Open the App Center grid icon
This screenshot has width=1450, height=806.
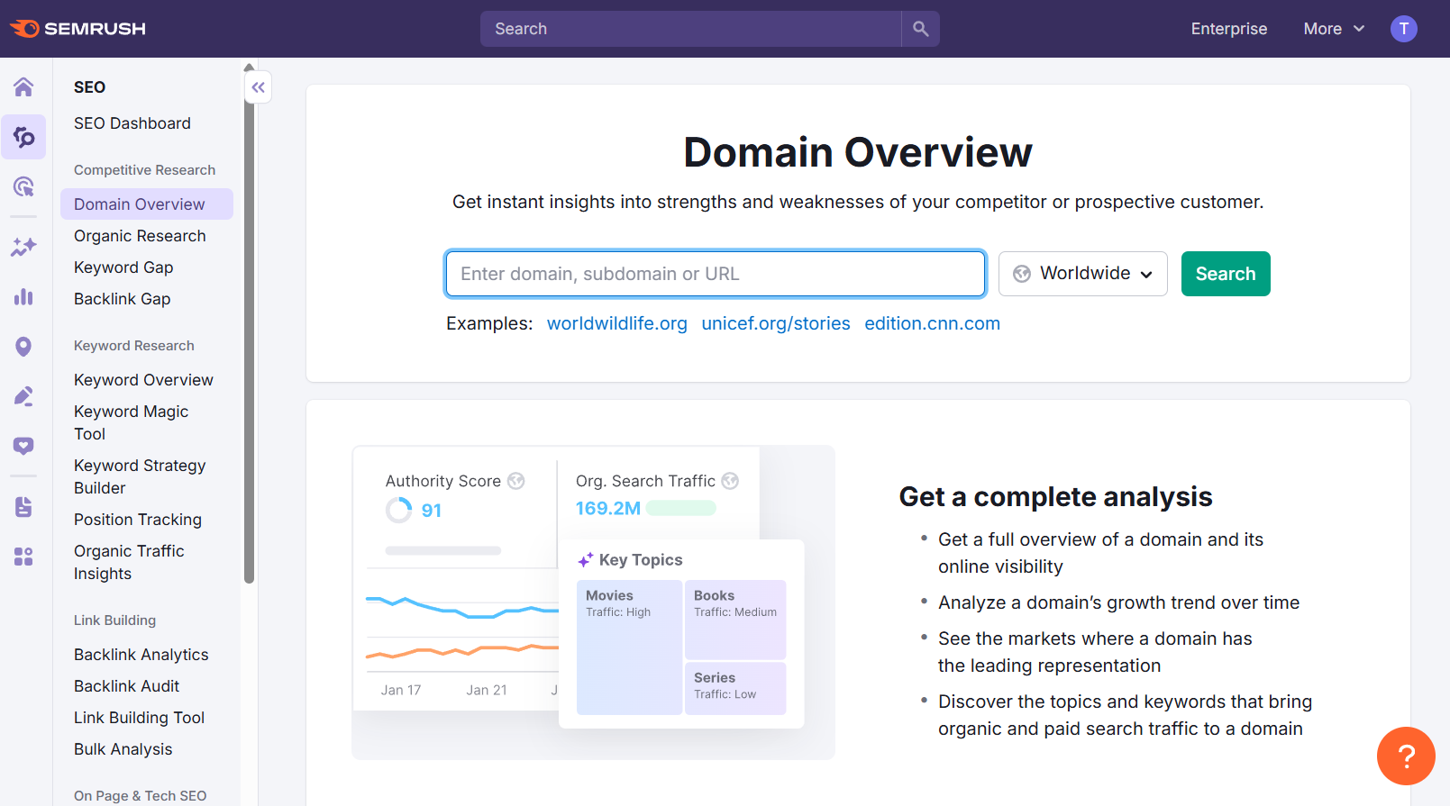[x=23, y=557]
